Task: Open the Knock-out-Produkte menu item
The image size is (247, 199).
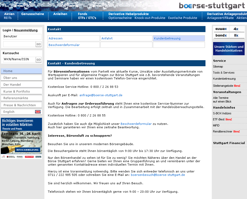Action: [x=150, y=18]
